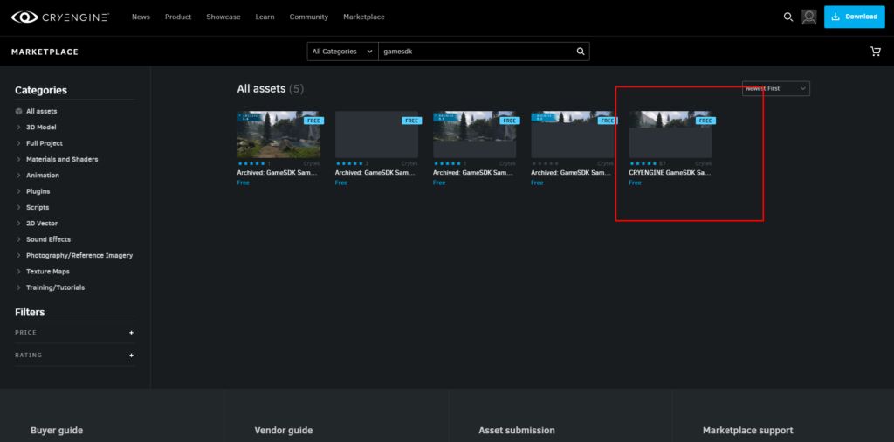
Task: Open the Showcase menu
Action: [223, 17]
